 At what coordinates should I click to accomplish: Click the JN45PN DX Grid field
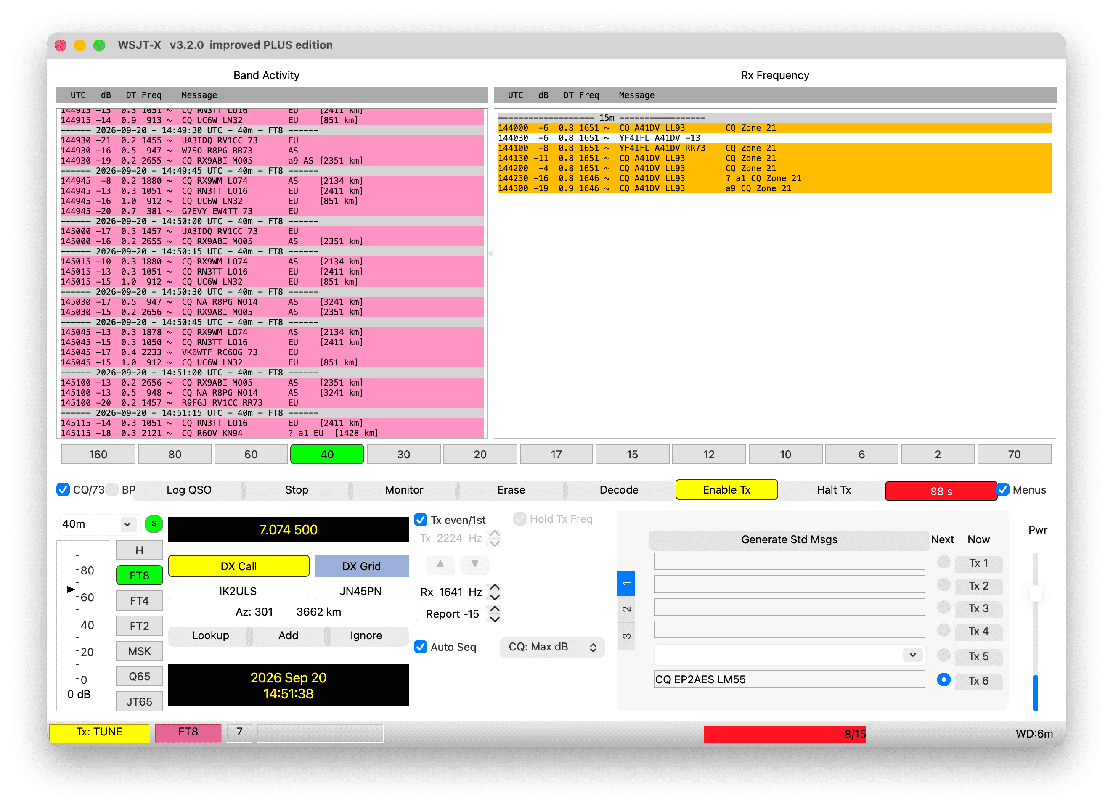(361, 591)
